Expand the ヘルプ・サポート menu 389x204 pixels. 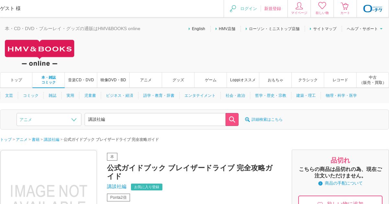pos(365,29)
